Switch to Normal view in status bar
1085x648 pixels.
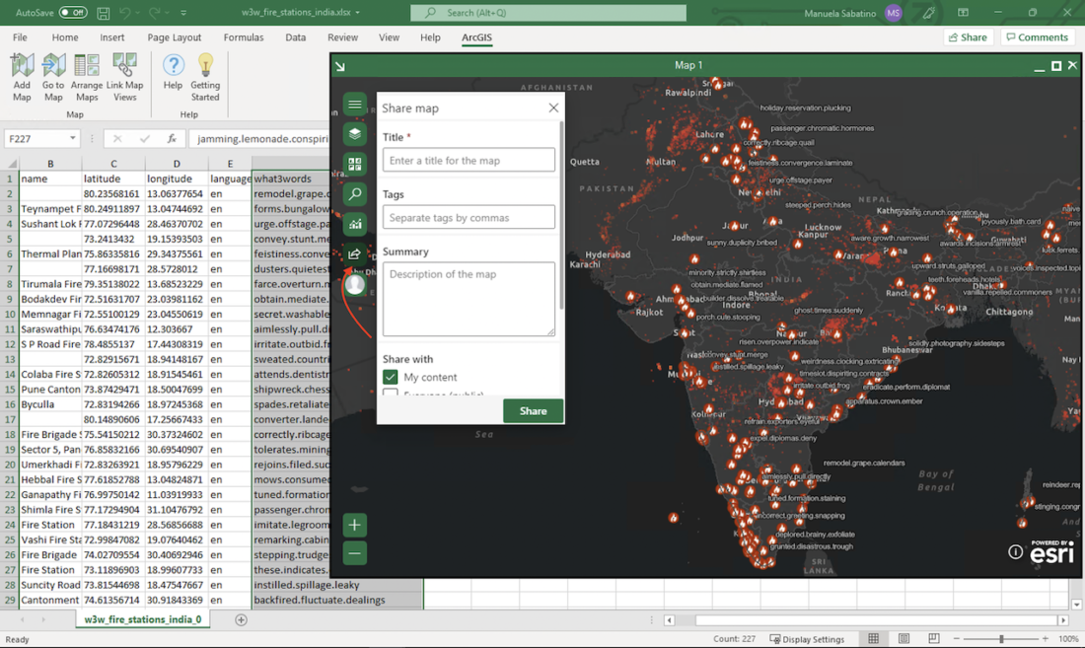pyautogui.click(x=873, y=638)
